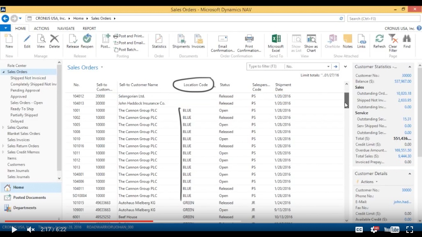The width and height of the screenshot is (422, 237).
Task: Collapse Sales Orders tree node
Action: 4,72
